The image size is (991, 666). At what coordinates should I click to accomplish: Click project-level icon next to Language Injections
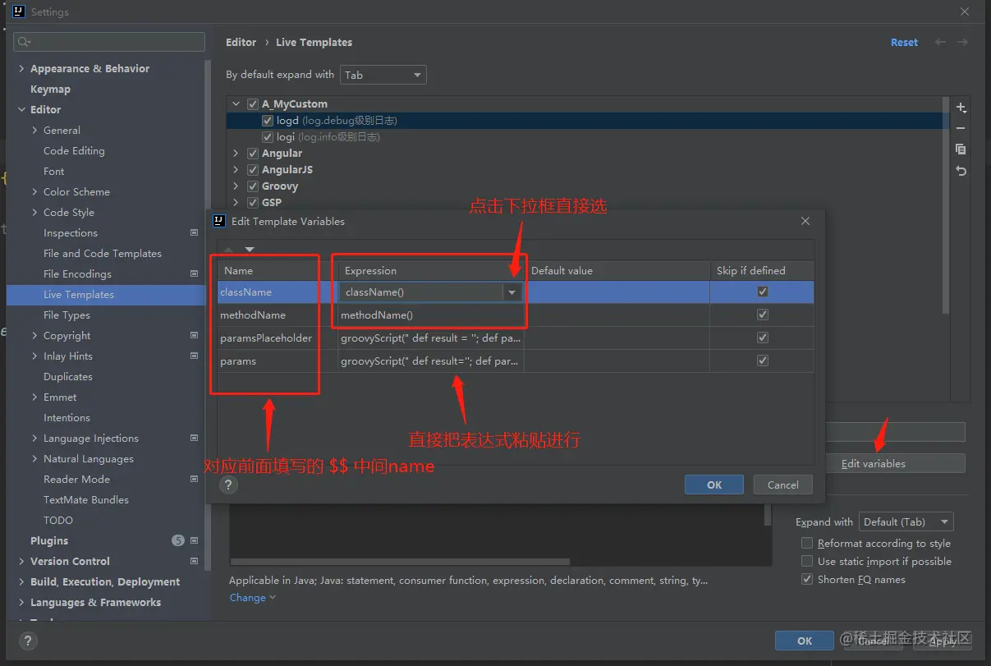(195, 439)
